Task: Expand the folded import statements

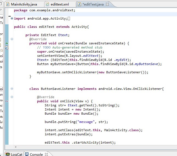Action: tap(12, 18)
